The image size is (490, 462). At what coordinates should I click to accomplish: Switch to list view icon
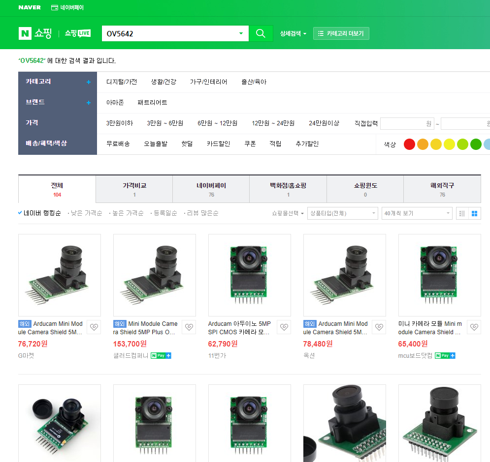point(462,213)
